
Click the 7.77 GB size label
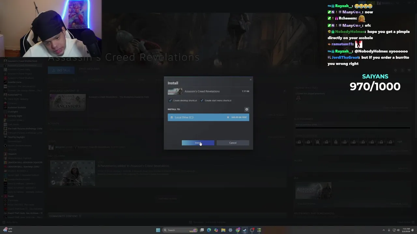[x=246, y=91]
